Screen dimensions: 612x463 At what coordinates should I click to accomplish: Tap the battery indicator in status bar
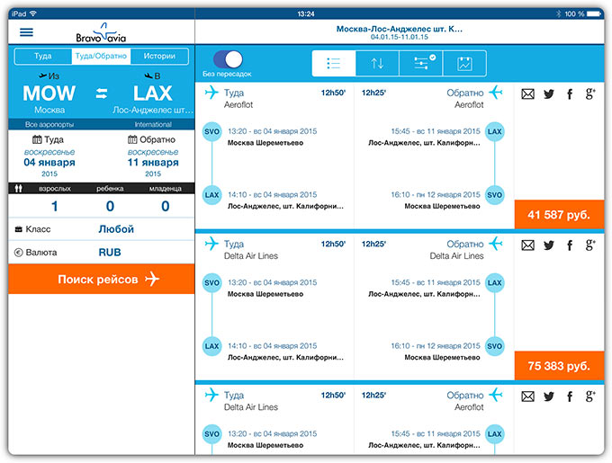click(594, 13)
